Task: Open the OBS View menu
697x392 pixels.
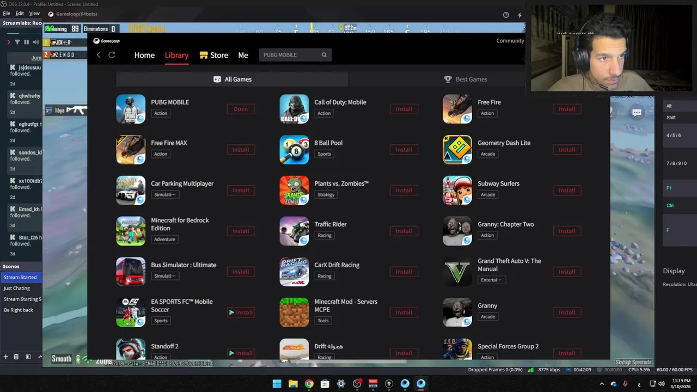Action: point(34,13)
